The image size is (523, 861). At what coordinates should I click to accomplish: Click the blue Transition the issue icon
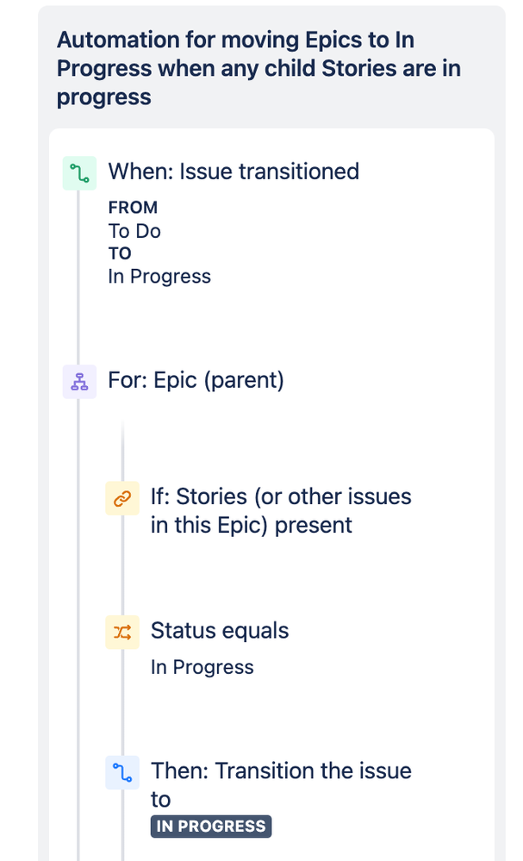coord(122,772)
